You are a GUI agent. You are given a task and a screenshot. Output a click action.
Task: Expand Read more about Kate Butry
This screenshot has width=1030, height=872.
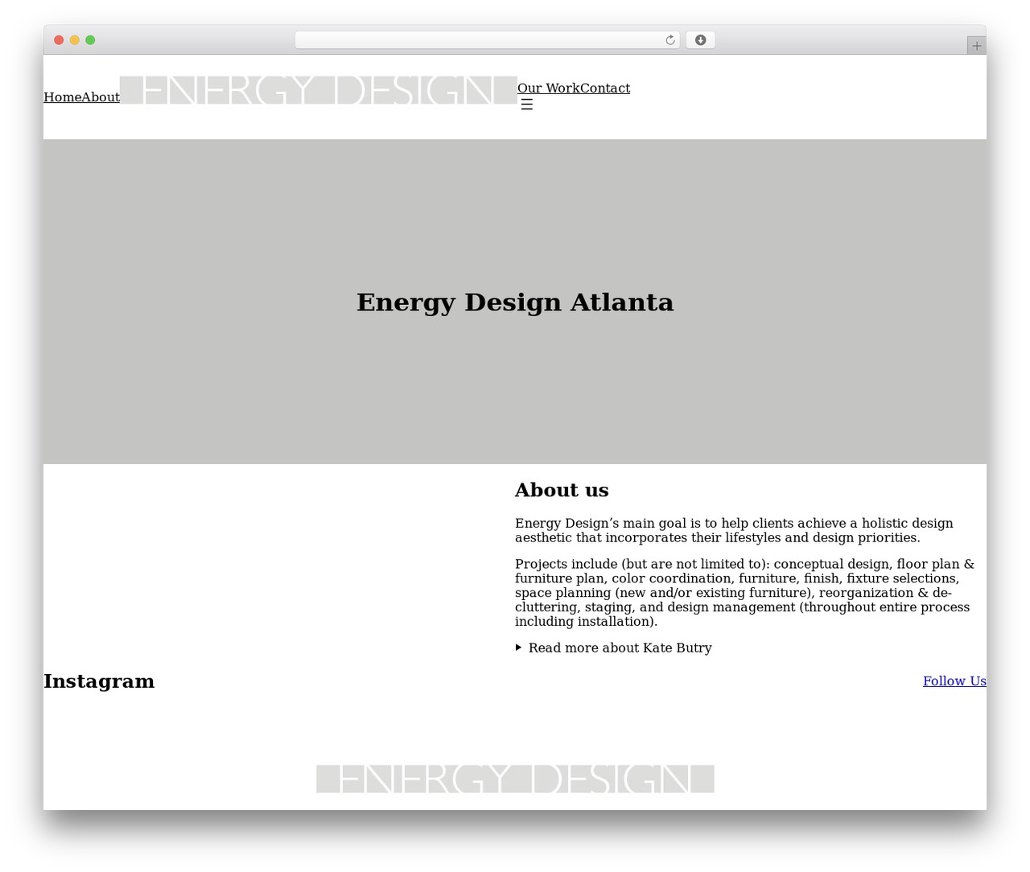coord(614,648)
